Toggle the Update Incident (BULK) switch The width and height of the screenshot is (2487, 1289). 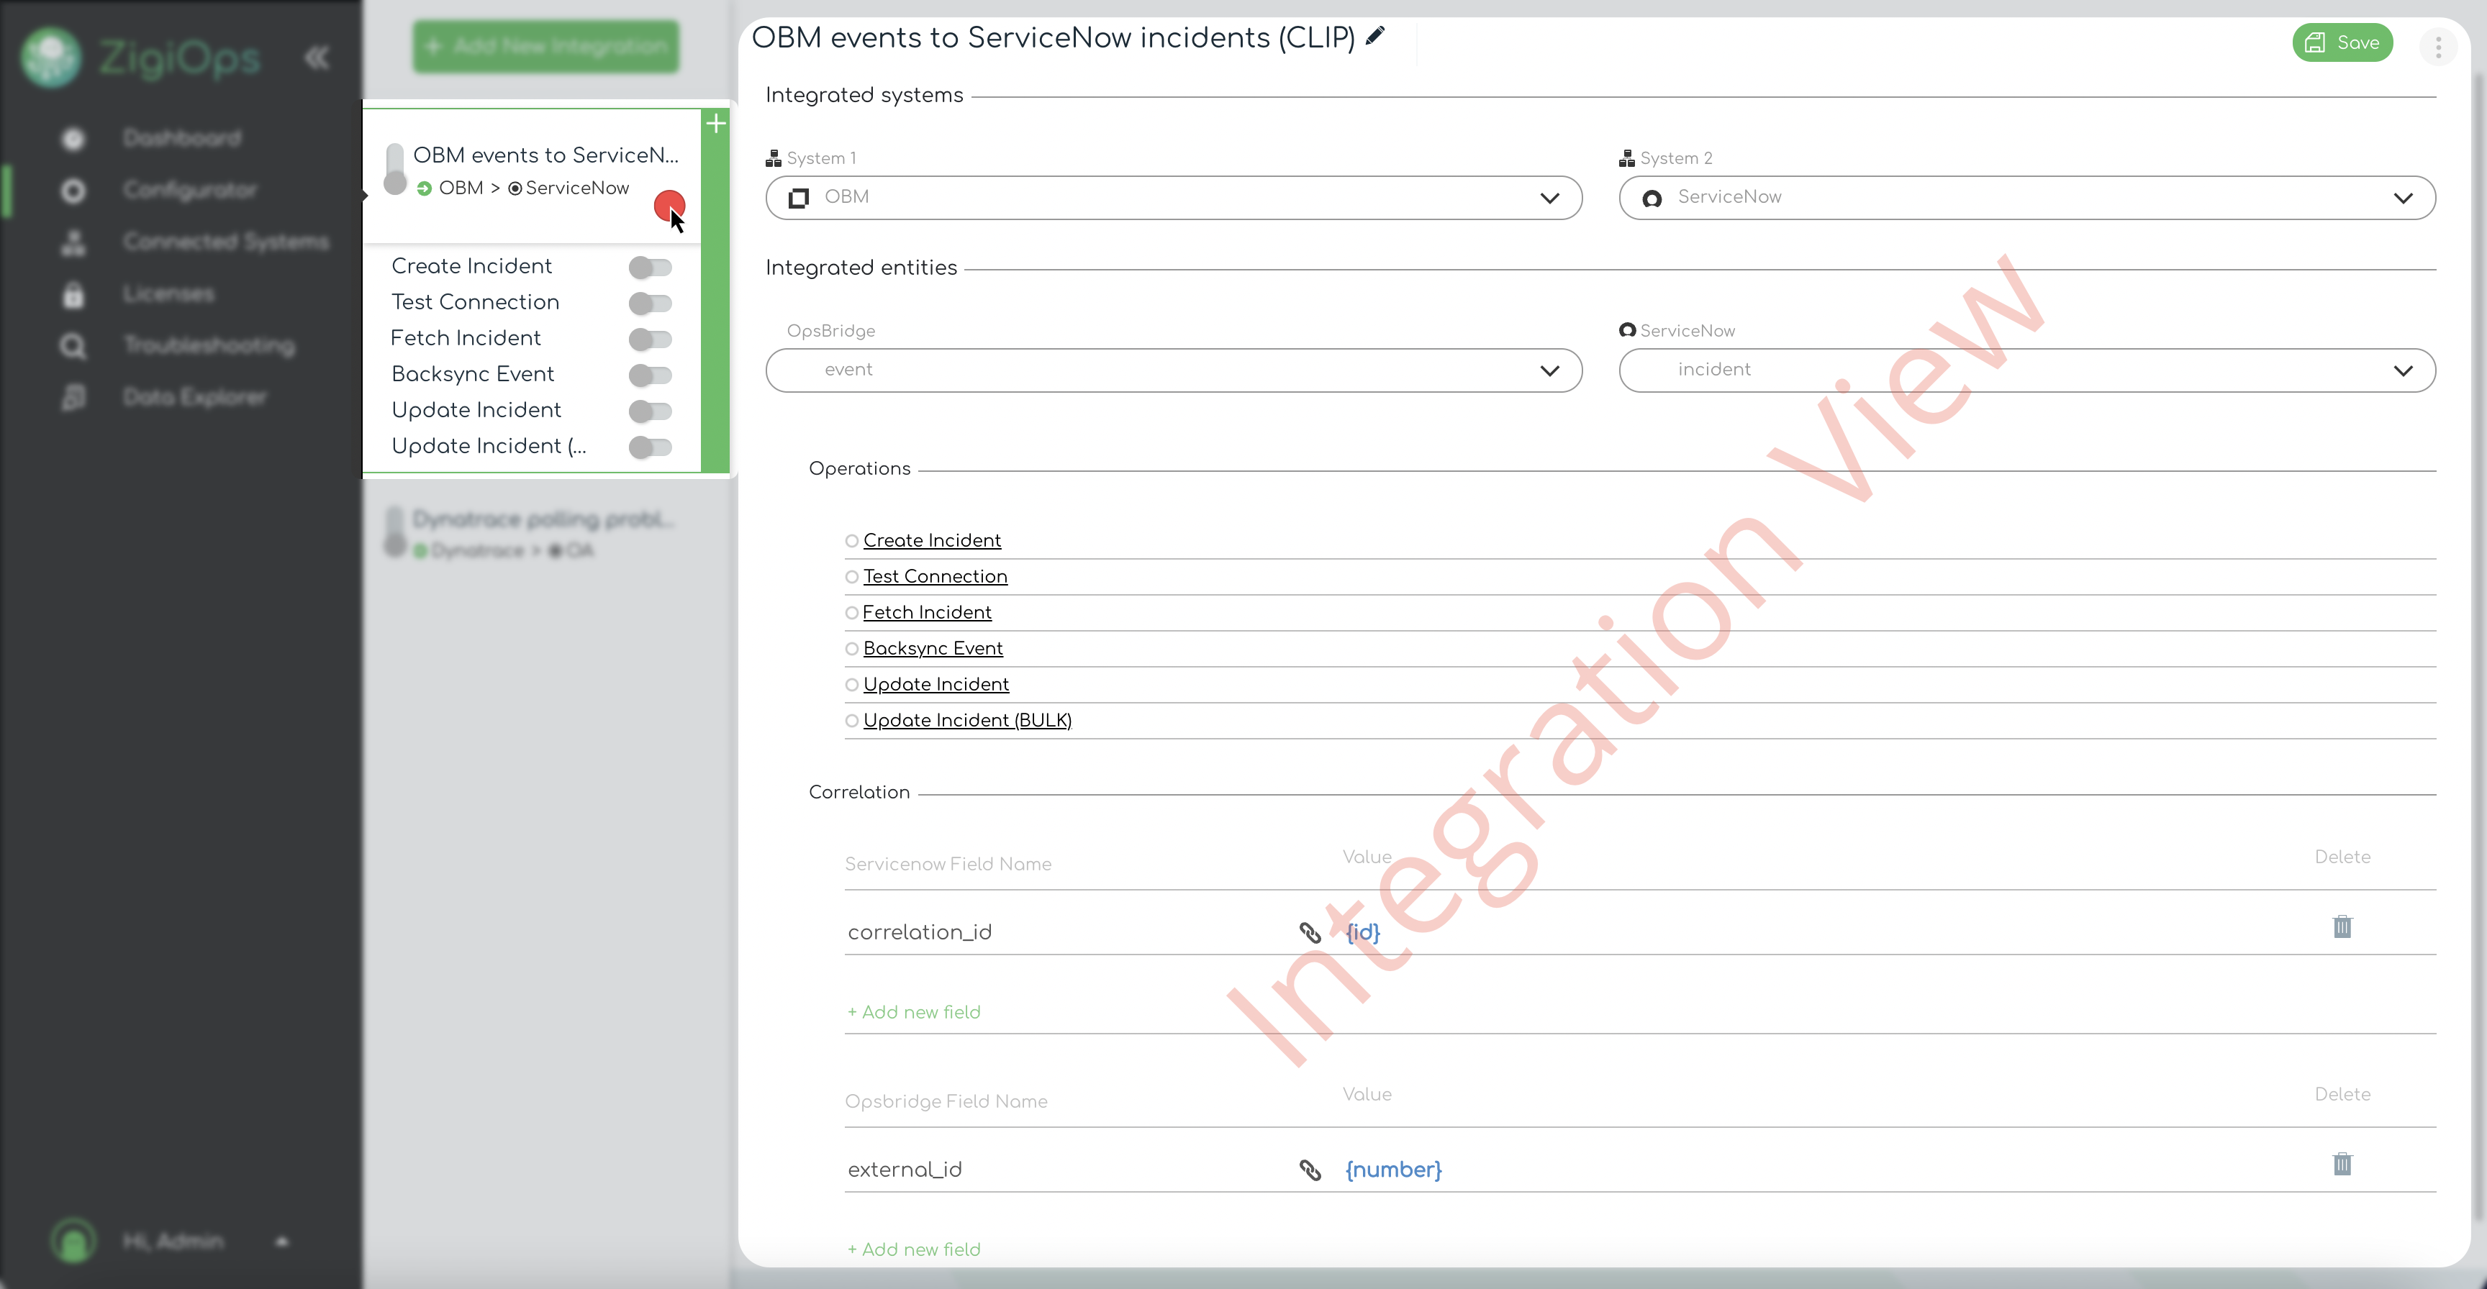650,447
